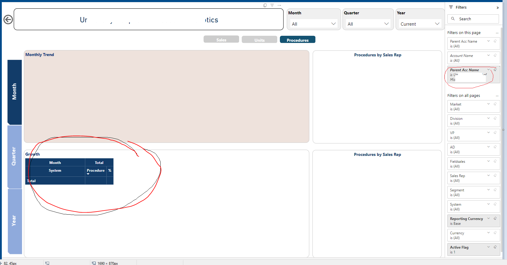Click the Filters search input field

point(473,19)
